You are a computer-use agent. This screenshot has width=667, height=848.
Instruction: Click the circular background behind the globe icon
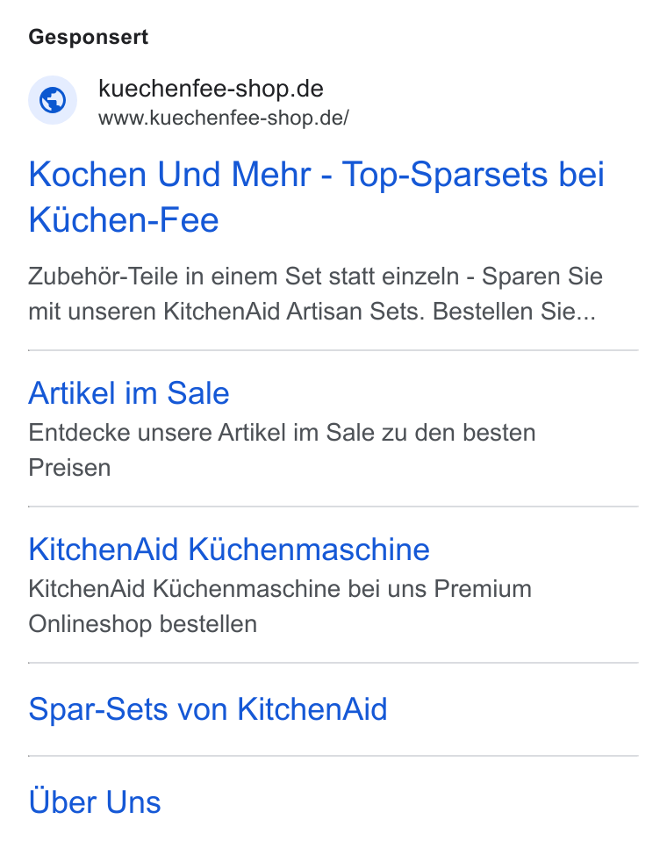pyautogui.click(x=53, y=100)
